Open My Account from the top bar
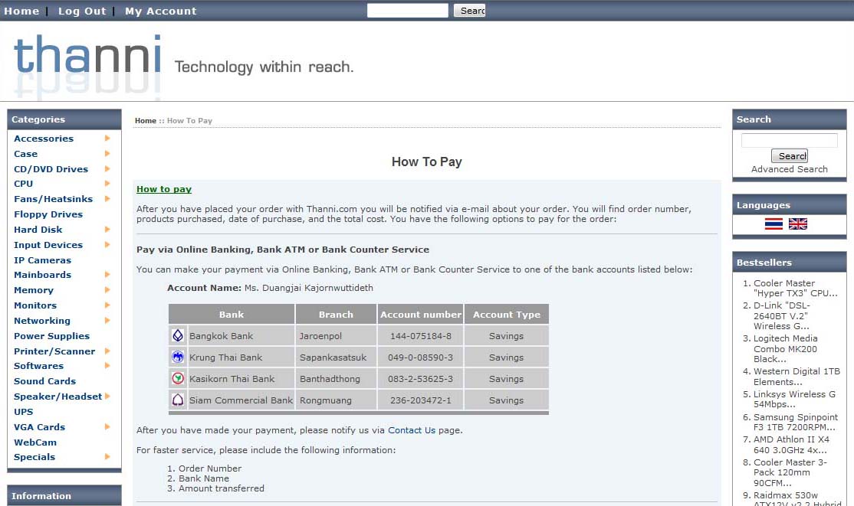This screenshot has height=506, width=854. coord(161,11)
